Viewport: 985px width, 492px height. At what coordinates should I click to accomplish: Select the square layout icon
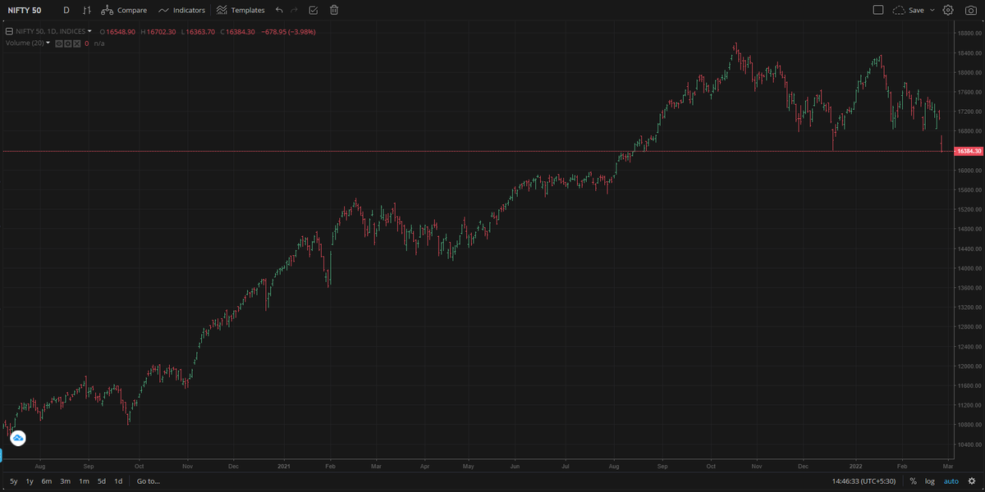click(x=878, y=10)
